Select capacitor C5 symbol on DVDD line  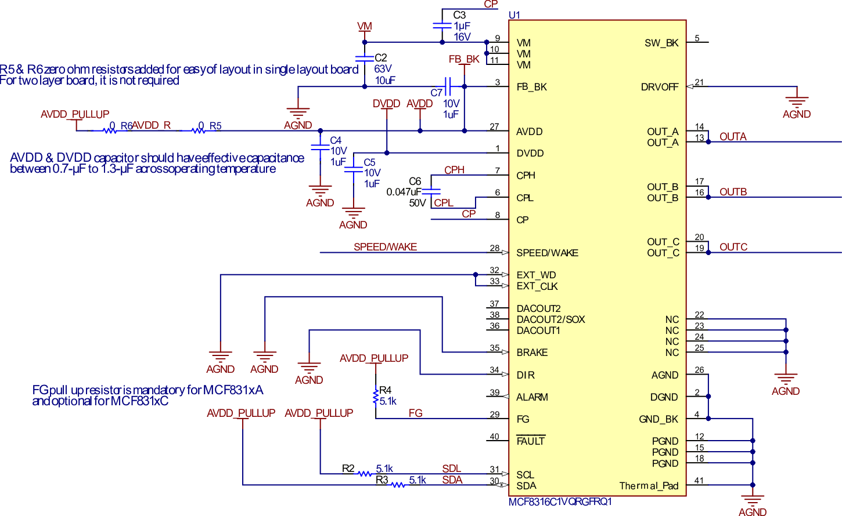(x=353, y=169)
